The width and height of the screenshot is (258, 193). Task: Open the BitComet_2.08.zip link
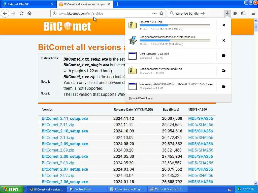tap(58, 163)
